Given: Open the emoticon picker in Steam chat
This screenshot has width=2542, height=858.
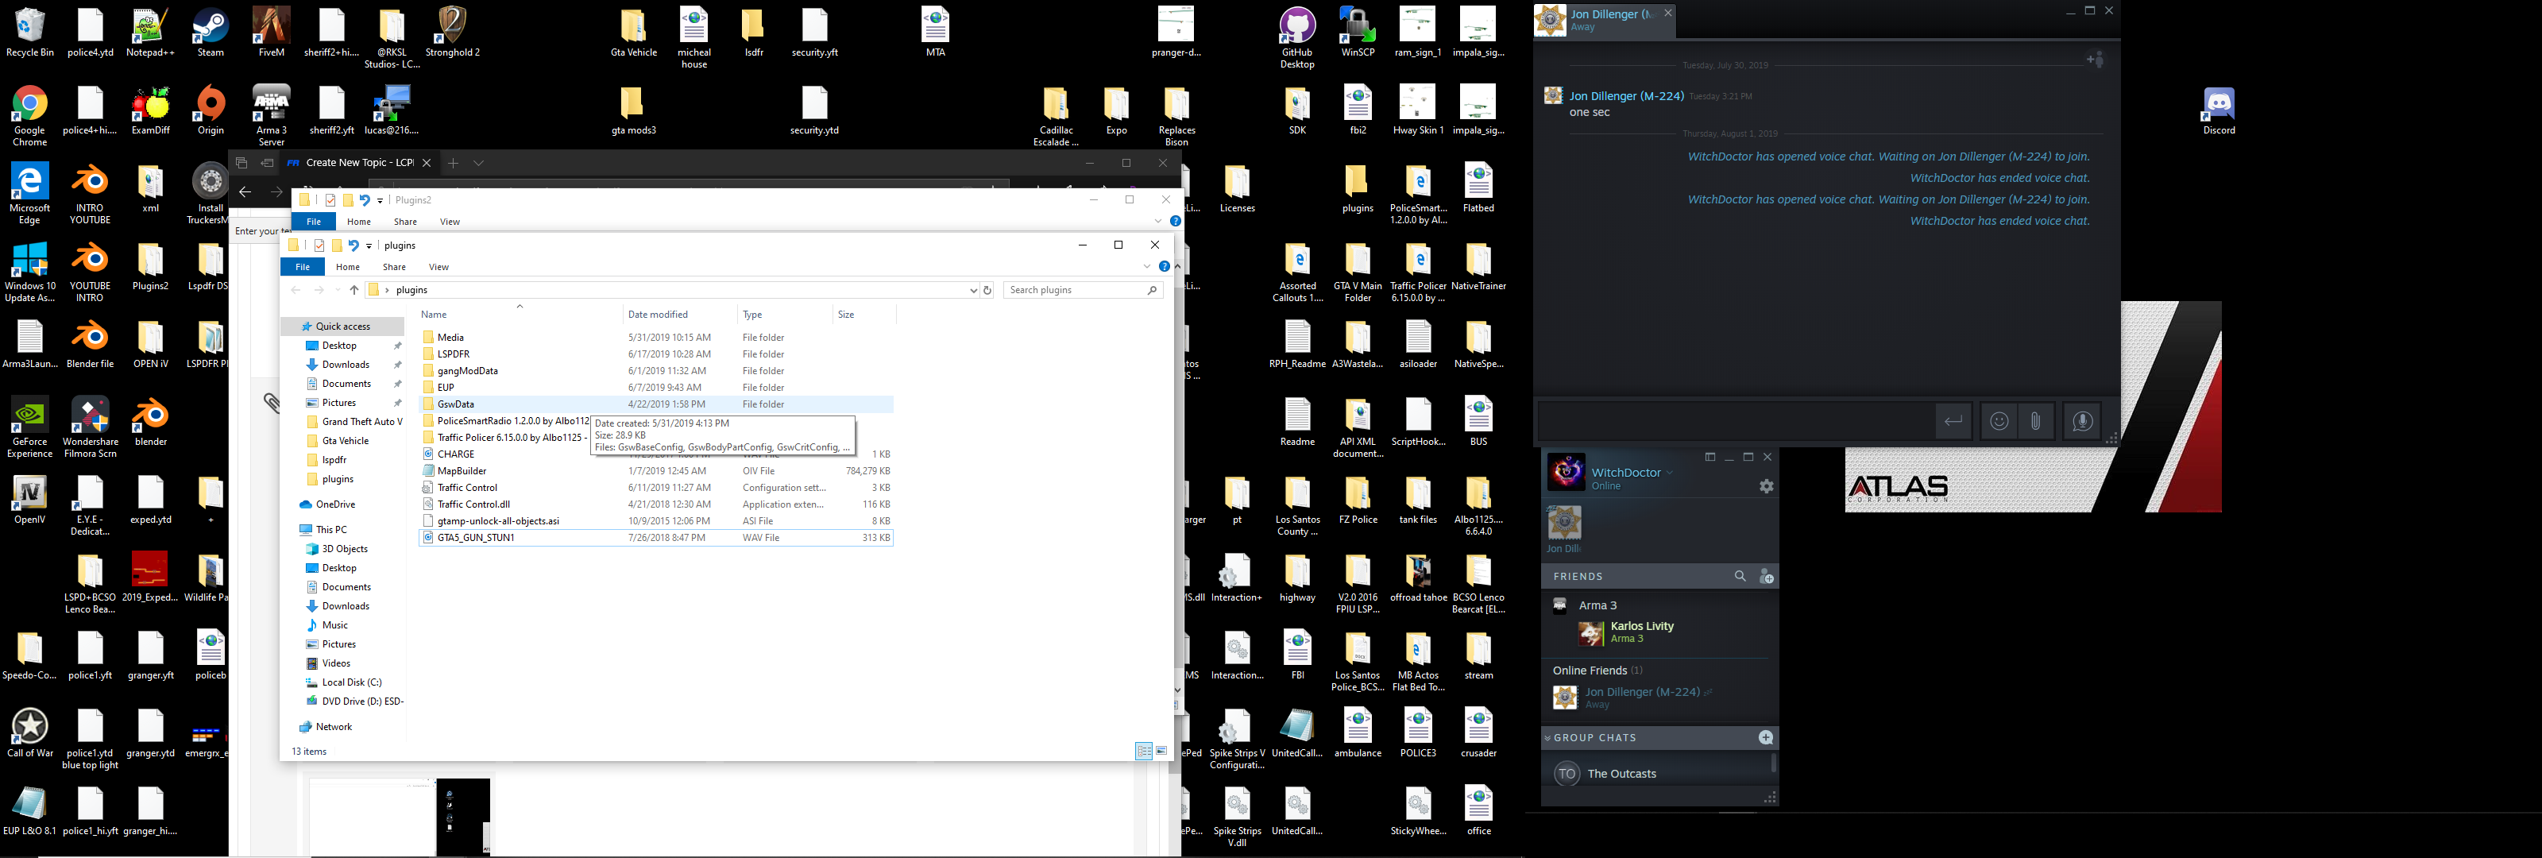Looking at the screenshot, I should [1999, 422].
